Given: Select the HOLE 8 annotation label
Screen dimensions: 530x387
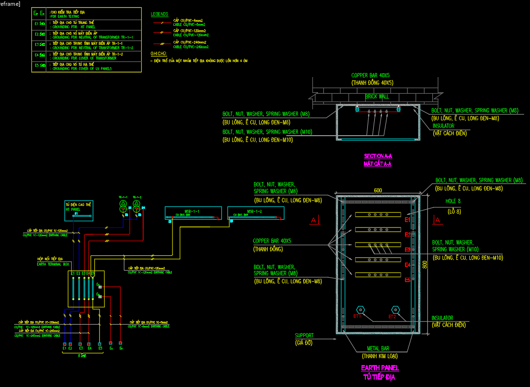Looking at the screenshot, I should pyautogui.click(x=453, y=201).
